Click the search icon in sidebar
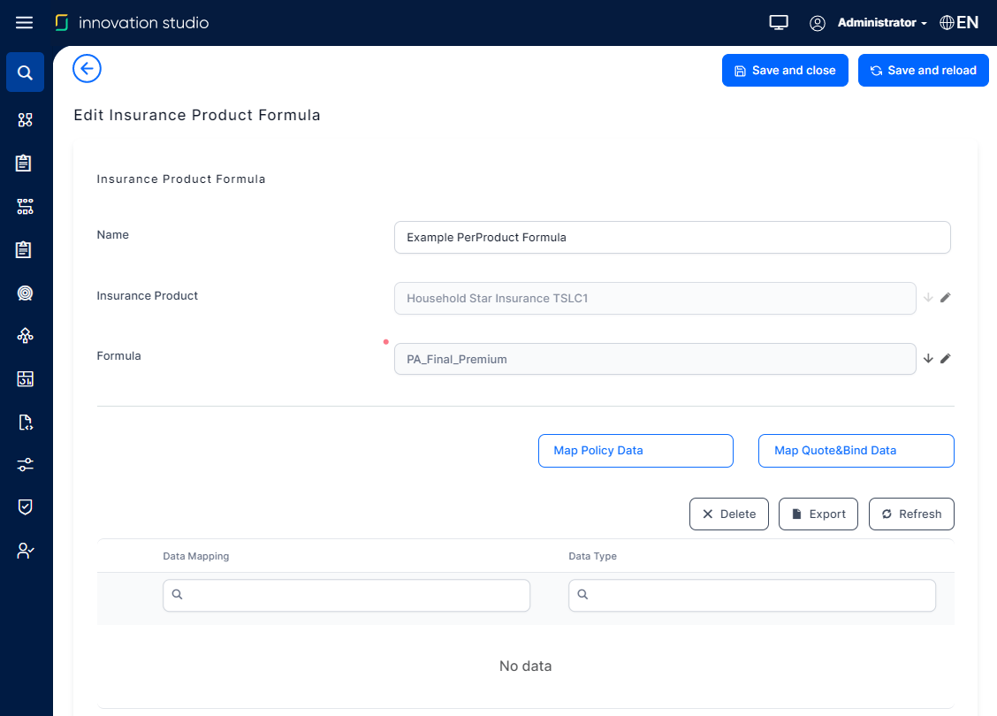 [x=25, y=72]
